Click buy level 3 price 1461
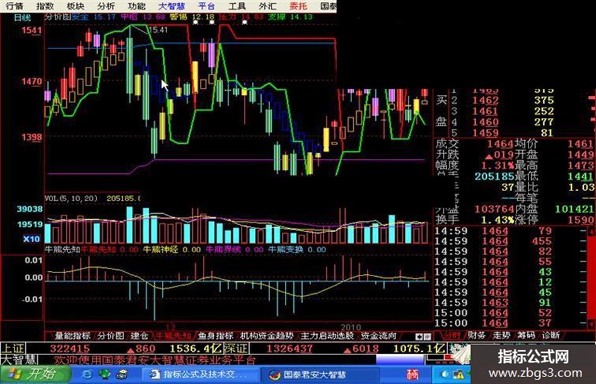This screenshot has height=384, width=596. pyautogui.click(x=485, y=112)
